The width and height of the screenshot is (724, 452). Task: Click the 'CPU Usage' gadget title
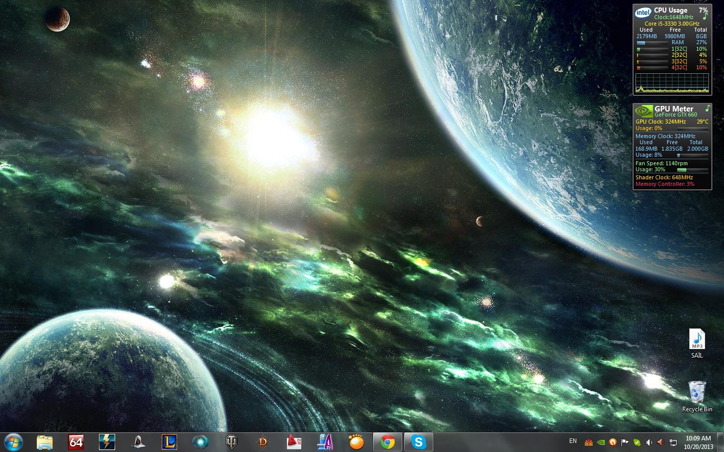coord(671,10)
